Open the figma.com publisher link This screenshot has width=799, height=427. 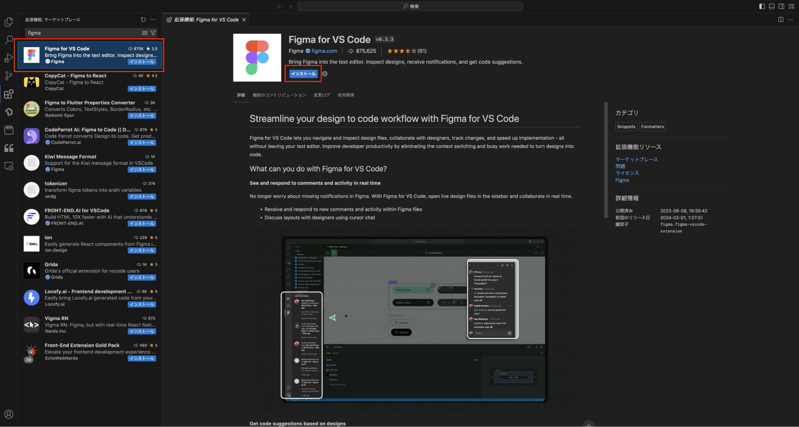click(324, 51)
